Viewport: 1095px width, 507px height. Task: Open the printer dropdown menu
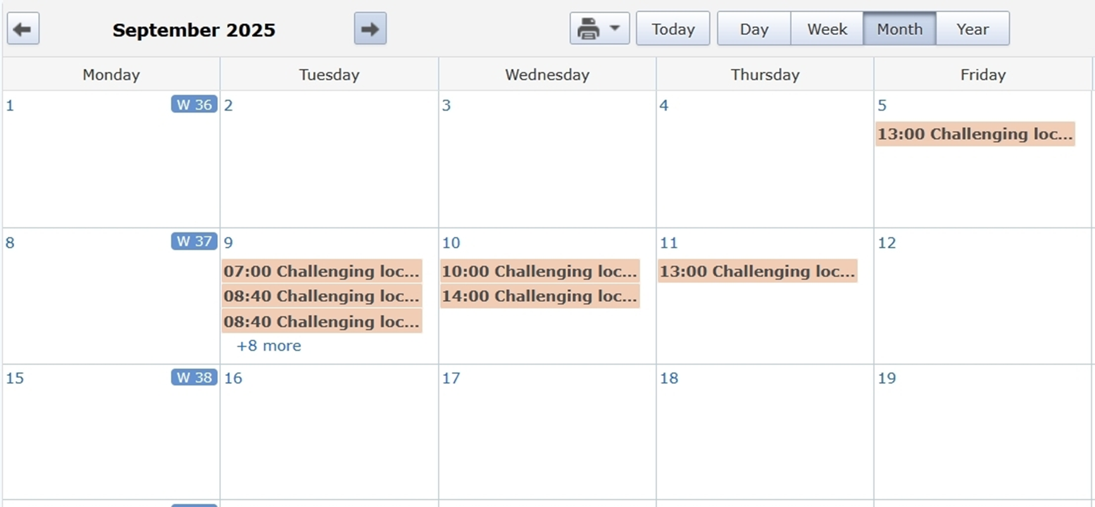599,29
